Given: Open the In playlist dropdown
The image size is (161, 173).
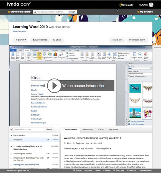Looking at the screenshot, I should click(x=21, y=40).
